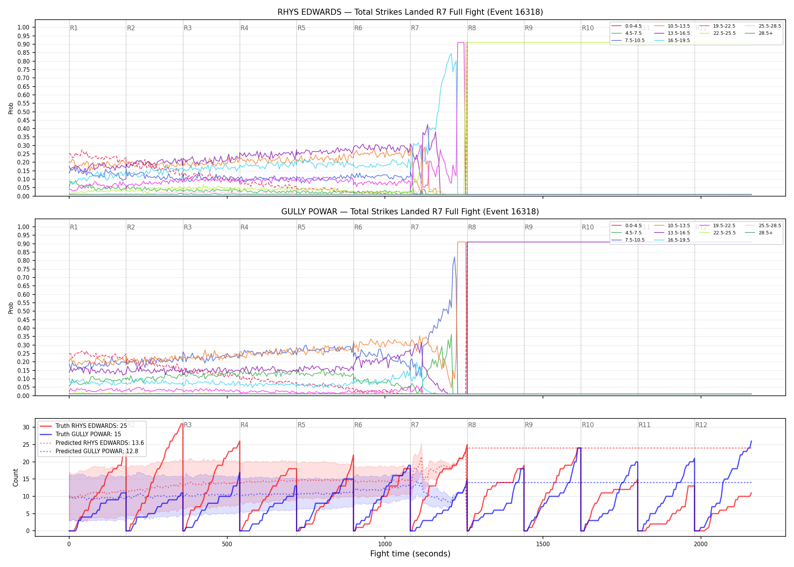The image size is (794, 567).
Task: Click the 1500 tick label on the x-axis
Action: point(543,544)
